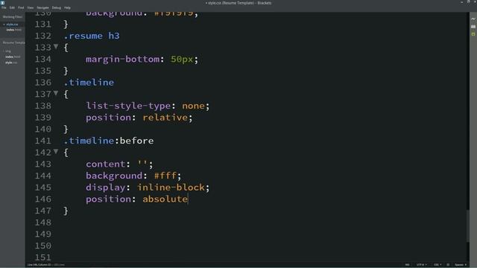The width and height of the screenshot is (477, 268).
Task: Open the Navigate menu
Action: pos(42,7)
